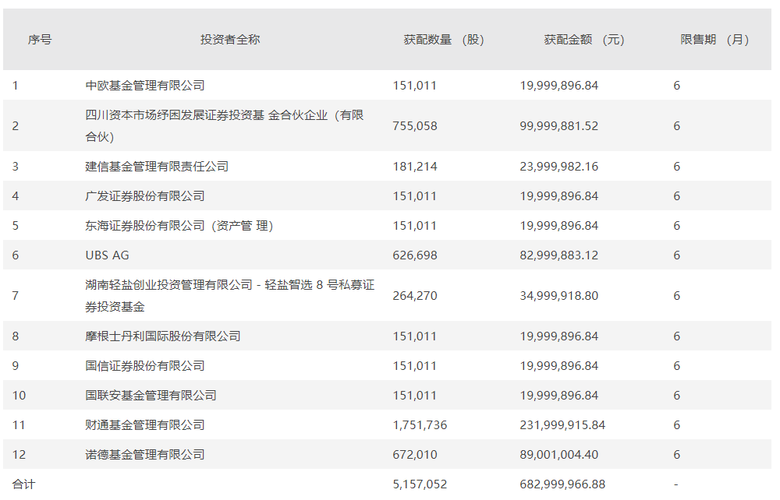Viewport: 780px width, 500px height.
Task: Select 东海证券股份有限公司（资产管理） cell
Action: 179,226
